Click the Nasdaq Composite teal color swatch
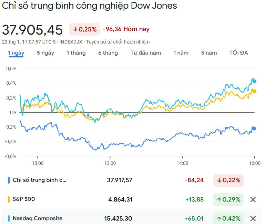Viewport: 265px width, 224px height. (x=9, y=218)
